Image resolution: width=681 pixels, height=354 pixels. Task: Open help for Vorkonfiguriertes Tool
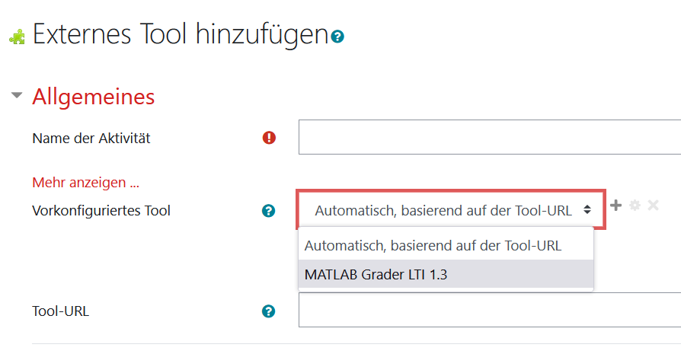point(268,211)
